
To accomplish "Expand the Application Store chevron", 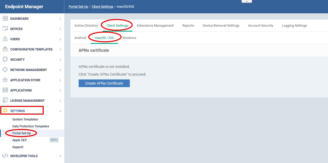I will (x=60, y=80).
